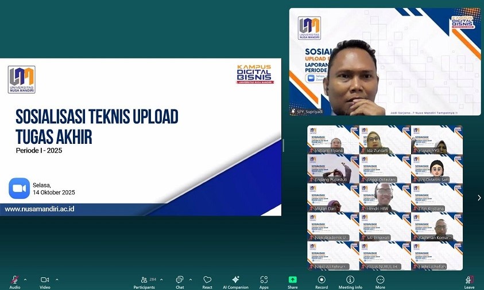
Task: Select the Hendri HIW video thumbnail
Action: pyautogui.click(x=385, y=198)
